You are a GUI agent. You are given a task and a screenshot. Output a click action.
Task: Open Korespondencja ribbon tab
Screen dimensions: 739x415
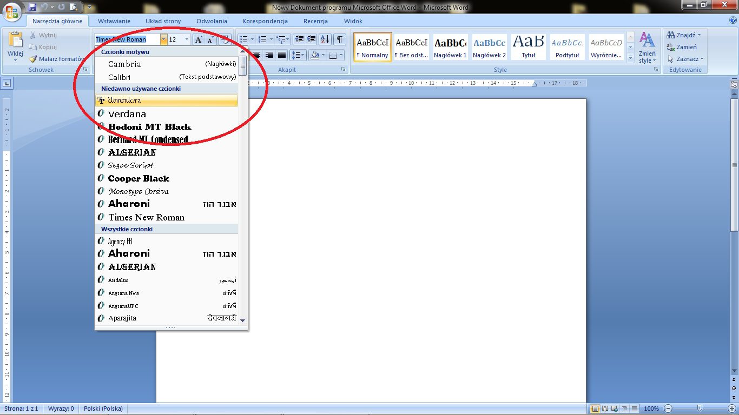pyautogui.click(x=265, y=21)
